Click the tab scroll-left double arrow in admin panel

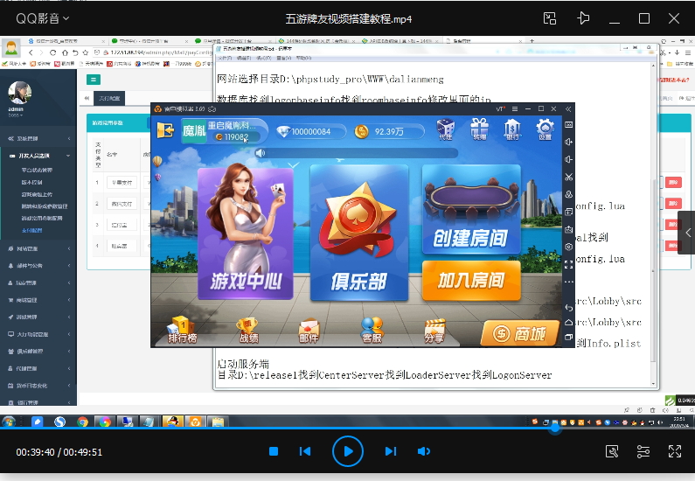87,99
